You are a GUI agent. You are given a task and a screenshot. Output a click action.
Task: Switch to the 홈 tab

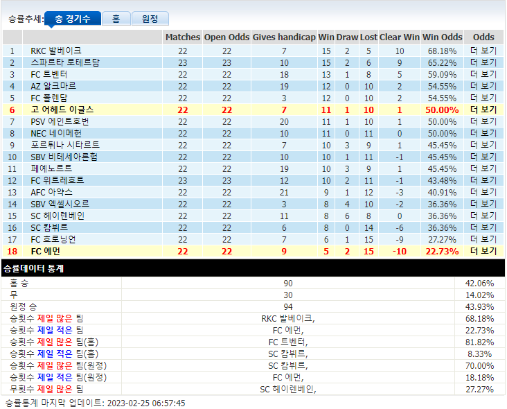point(116,19)
